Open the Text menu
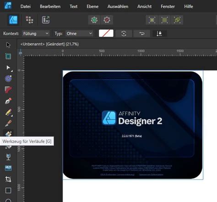The width and height of the screenshot is (217, 202). 74,6
